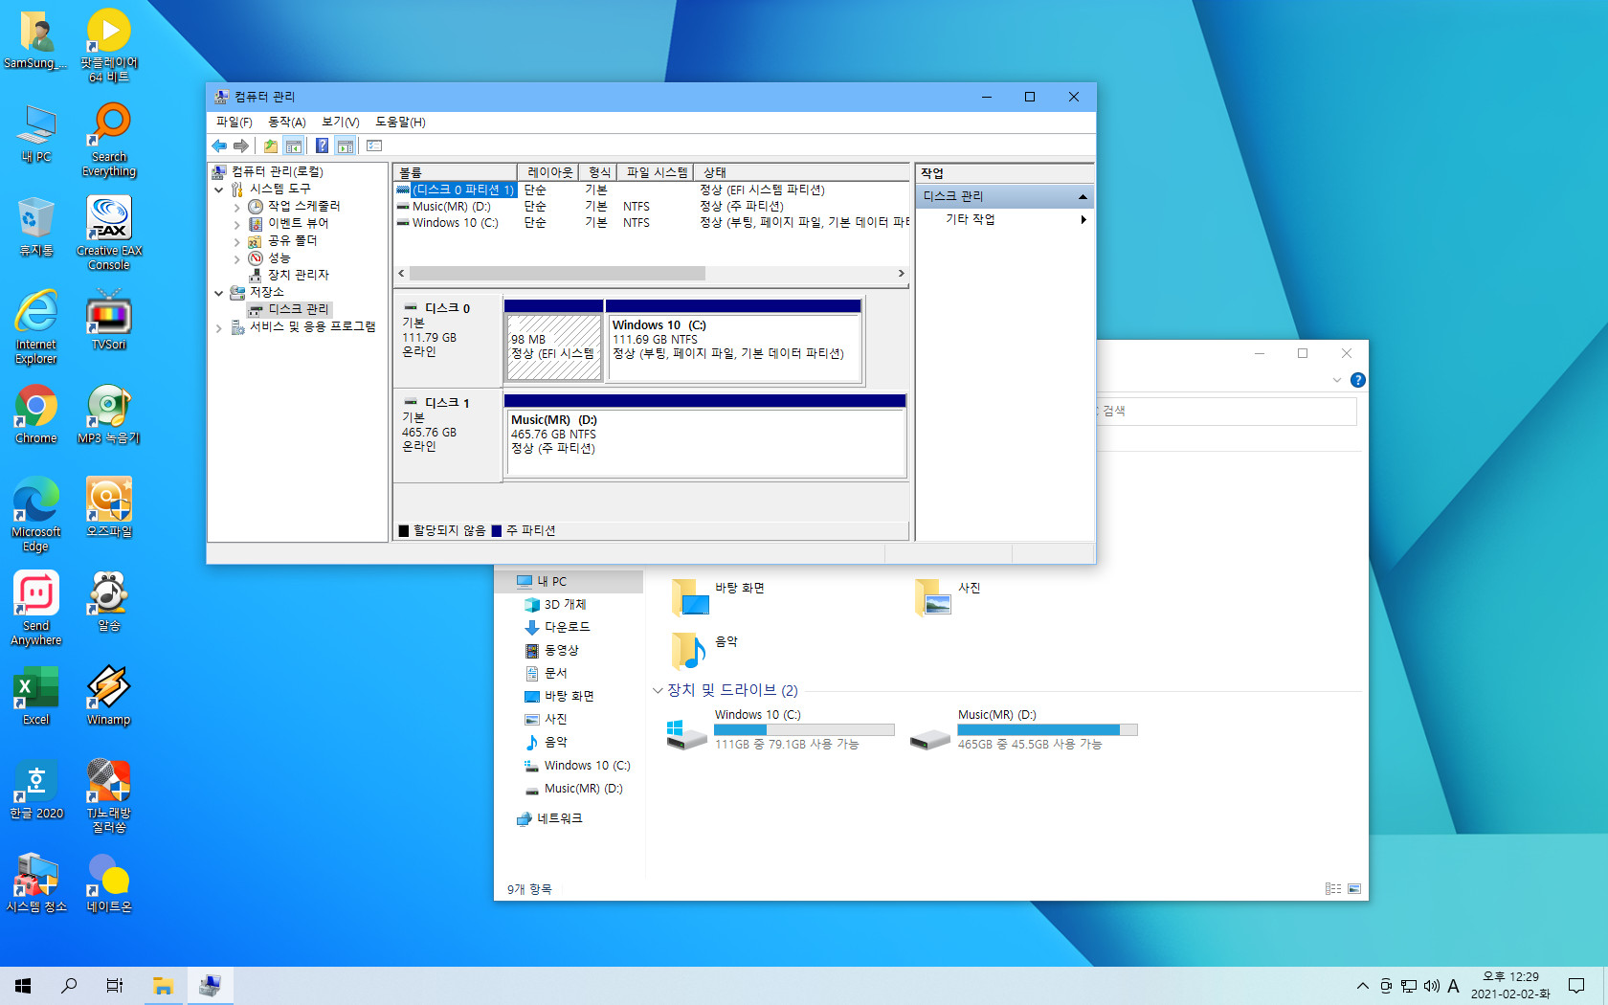Image resolution: width=1608 pixels, height=1005 pixels.
Task: Open the 보기(V) menu
Action: point(340,122)
